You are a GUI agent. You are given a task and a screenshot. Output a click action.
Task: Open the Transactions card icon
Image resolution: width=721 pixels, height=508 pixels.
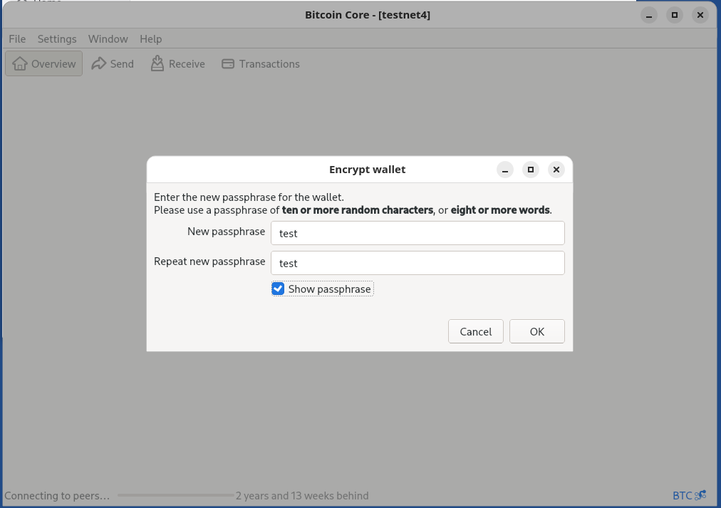coord(227,64)
